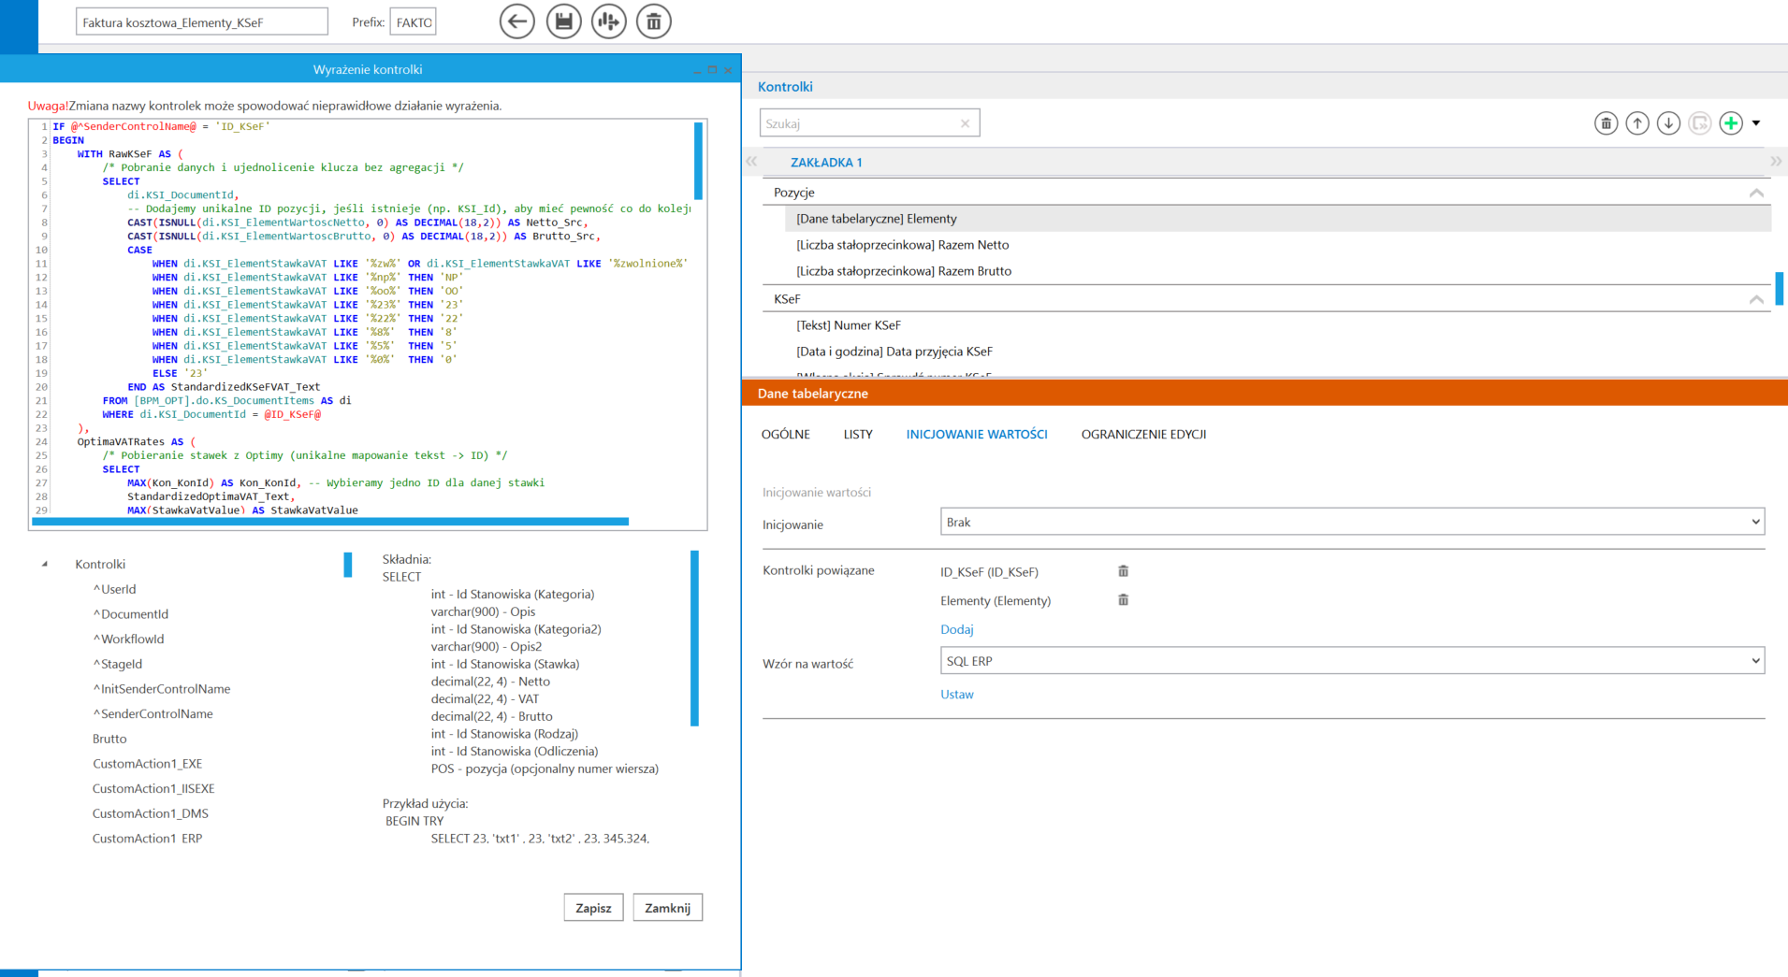This screenshot has width=1788, height=977.
Task: Select ^SenderControlName in the Kontrolki tree
Action: pyautogui.click(x=153, y=714)
